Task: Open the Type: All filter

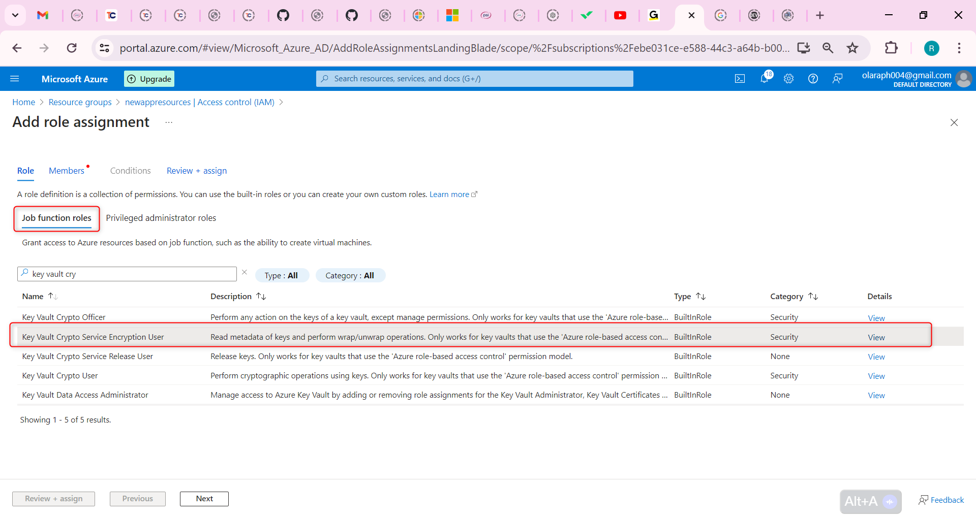Action: click(282, 275)
